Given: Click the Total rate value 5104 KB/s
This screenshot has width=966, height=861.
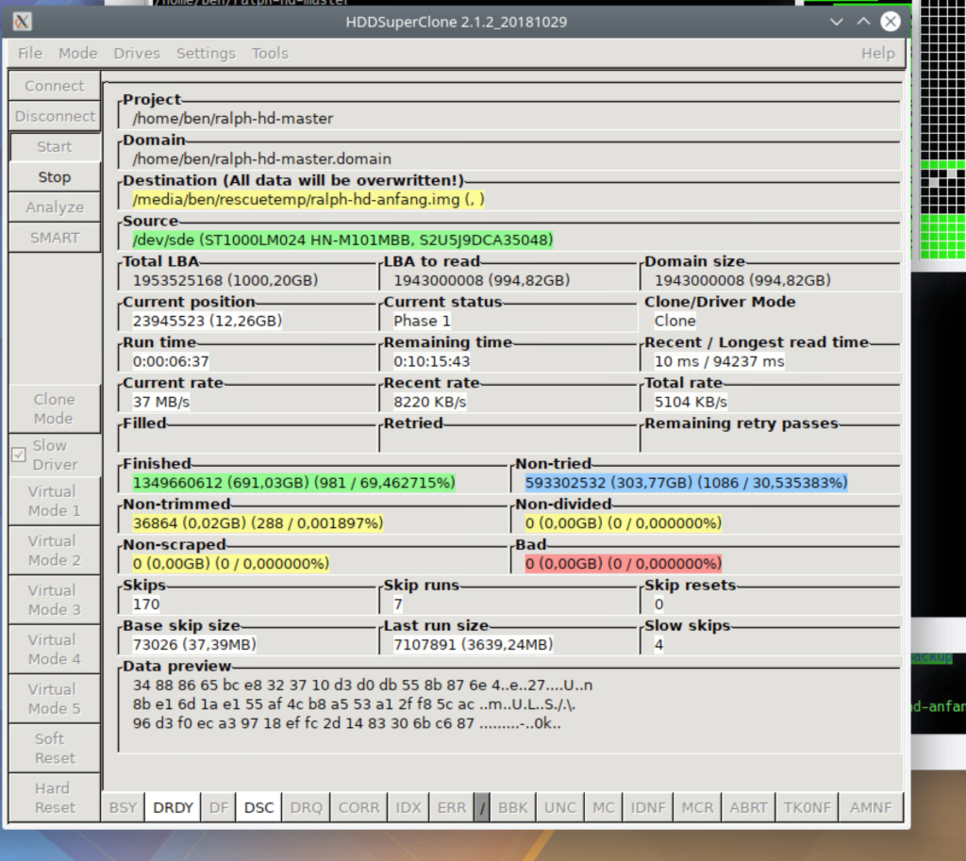Looking at the screenshot, I should click(691, 402).
